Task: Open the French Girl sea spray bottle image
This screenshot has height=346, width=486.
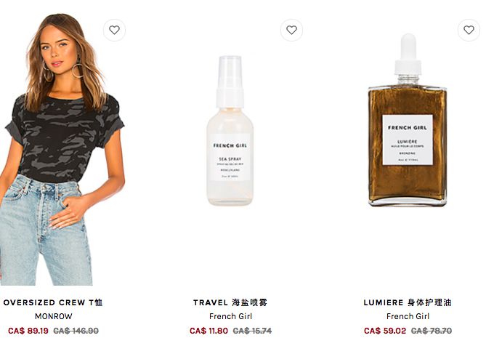Action: pyautogui.click(x=230, y=131)
